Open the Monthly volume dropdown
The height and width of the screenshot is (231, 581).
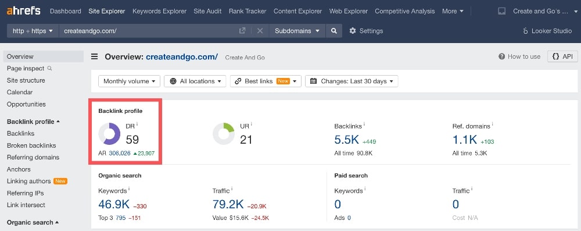(x=130, y=81)
